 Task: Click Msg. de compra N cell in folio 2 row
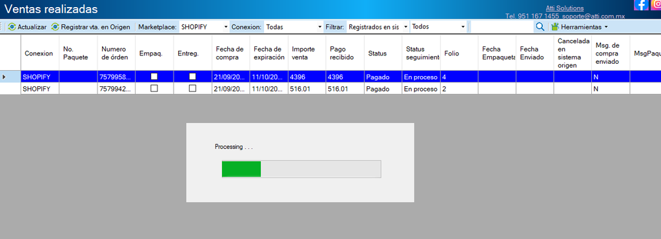611,89
